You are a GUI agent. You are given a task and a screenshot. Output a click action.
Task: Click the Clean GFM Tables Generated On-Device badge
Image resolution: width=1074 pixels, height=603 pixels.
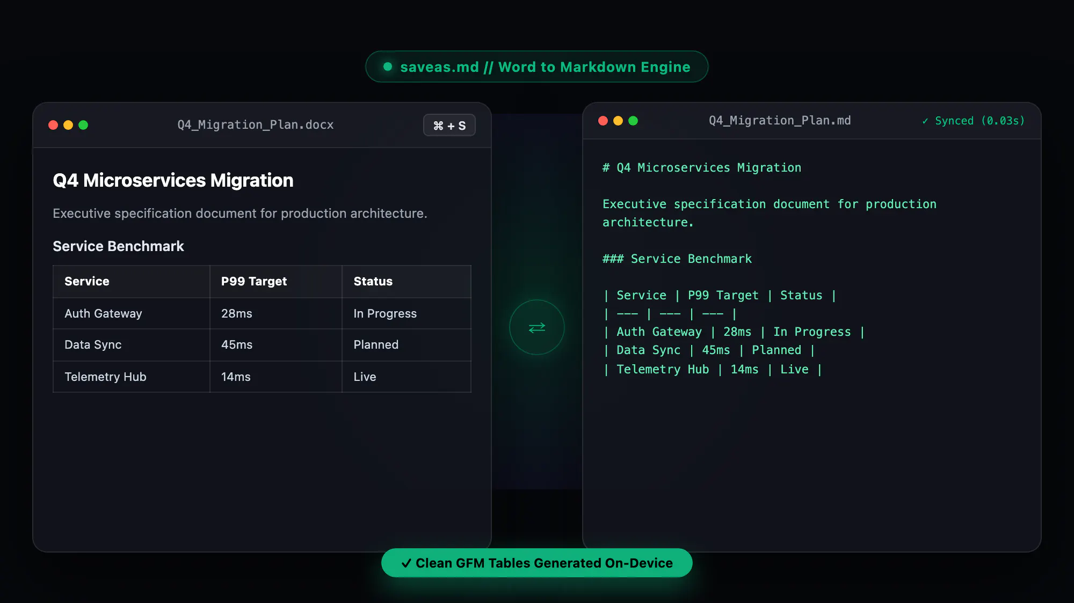click(537, 563)
